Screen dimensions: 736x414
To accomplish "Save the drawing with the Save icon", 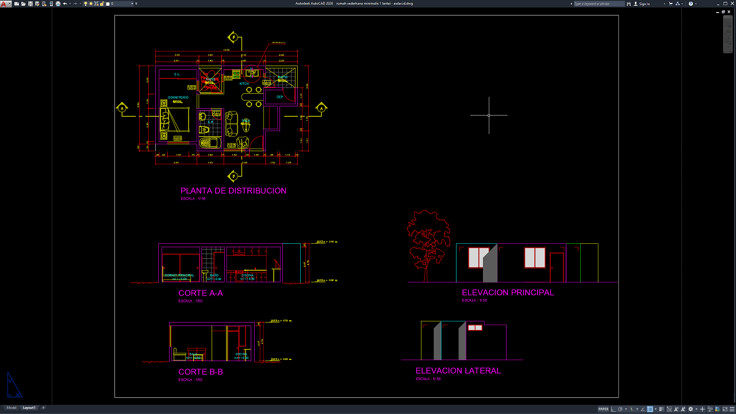I will [30, 3].
